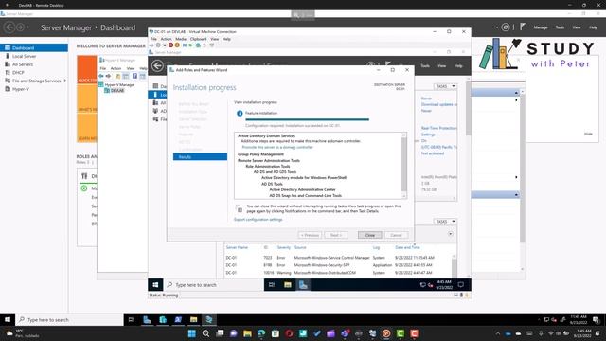Open Action menu in Virtual Machine Connection

pyautogui.click(x=166, y=39)
